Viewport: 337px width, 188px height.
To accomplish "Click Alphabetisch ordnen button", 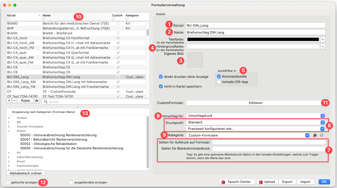I will (x=26, y=173).
